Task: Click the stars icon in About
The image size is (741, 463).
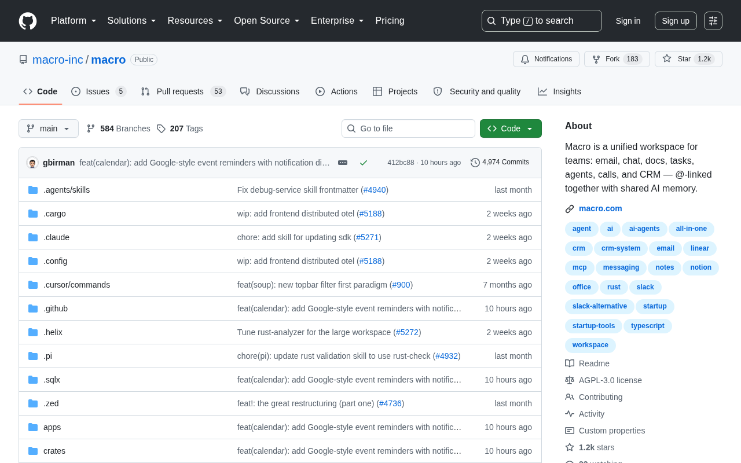Action: pyautogui.click(x=570, y=447)
